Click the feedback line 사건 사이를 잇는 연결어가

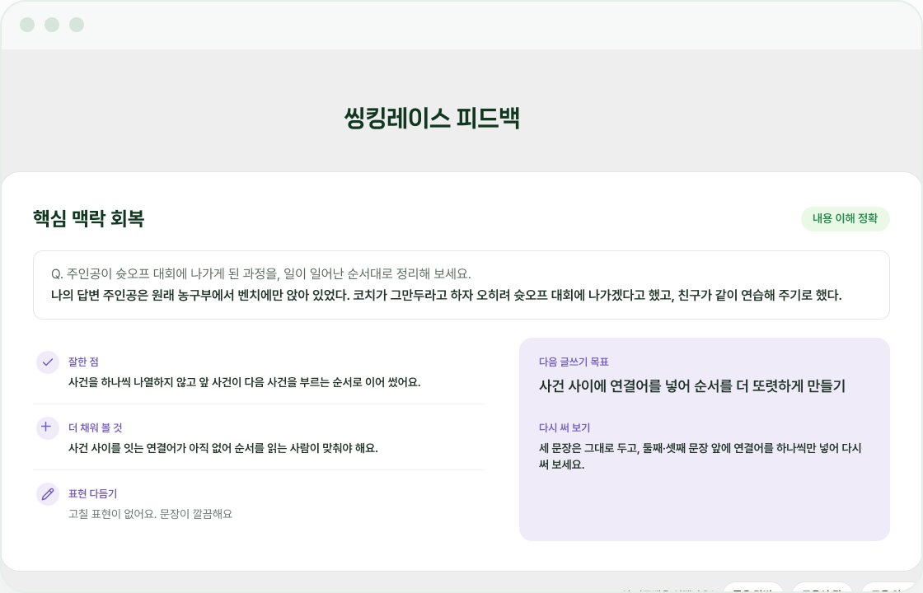pos(223,448)
